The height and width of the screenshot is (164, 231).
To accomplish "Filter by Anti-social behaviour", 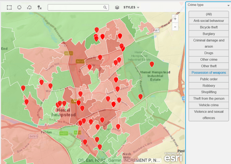I will pyautogui.click(x=208, y=21).
